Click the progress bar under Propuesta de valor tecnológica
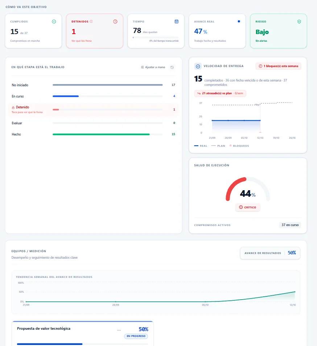This screenshot has height=346, width=317. (82, 344)
